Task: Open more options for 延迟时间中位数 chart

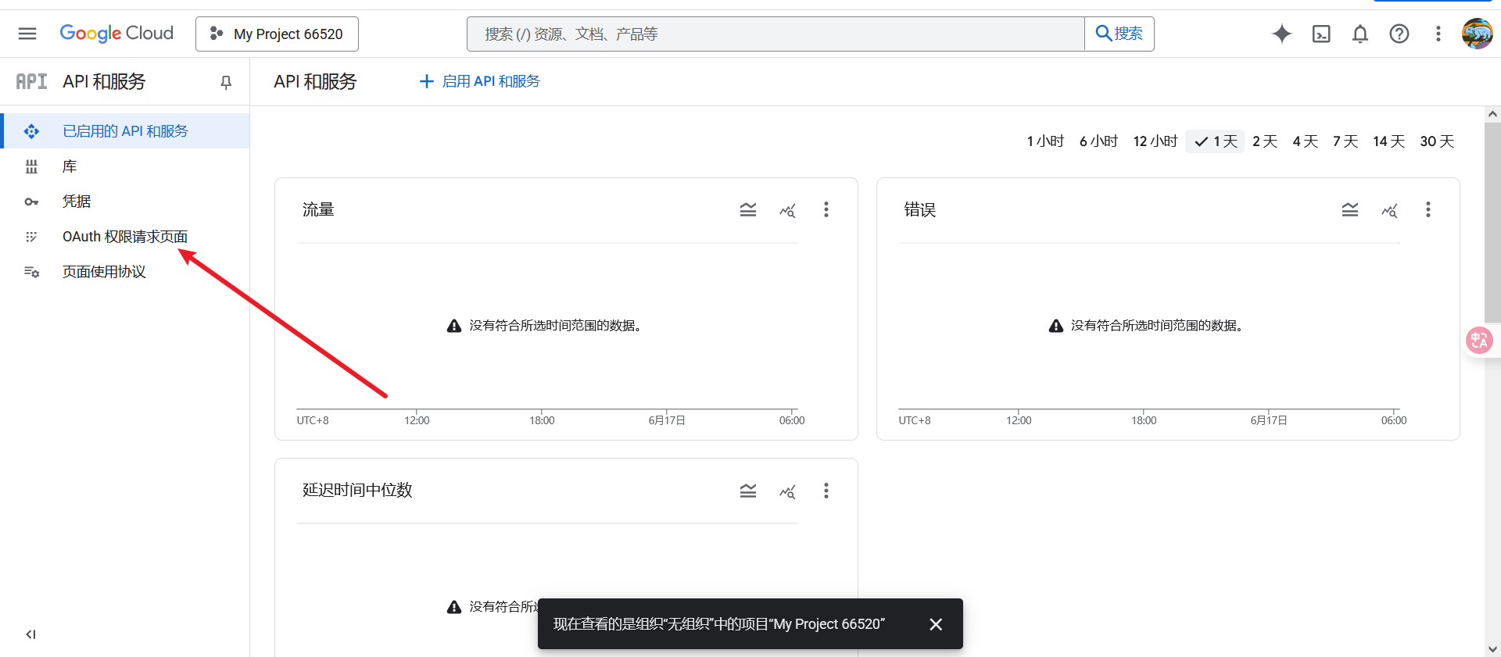Action: coord(826,491)
